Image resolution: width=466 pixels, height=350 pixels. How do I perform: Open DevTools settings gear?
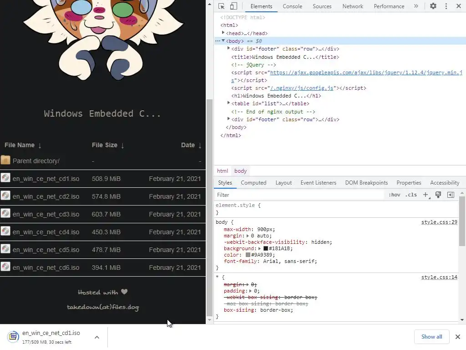pos(433,6)
